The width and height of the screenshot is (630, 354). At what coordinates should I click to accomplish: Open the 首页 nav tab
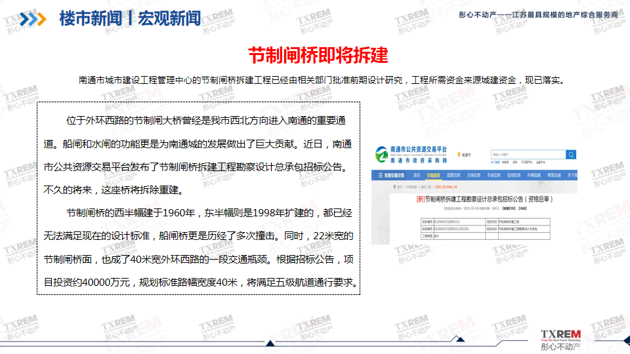point(417,175)
